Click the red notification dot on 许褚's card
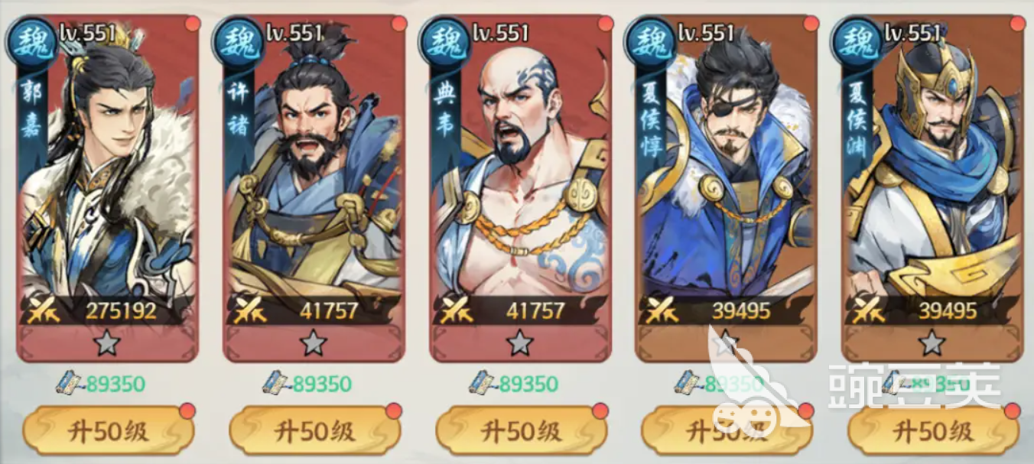The image size is (1034, 464). point(398,23)
